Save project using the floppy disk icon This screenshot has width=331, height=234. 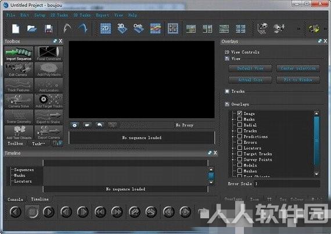coord(49,29)
